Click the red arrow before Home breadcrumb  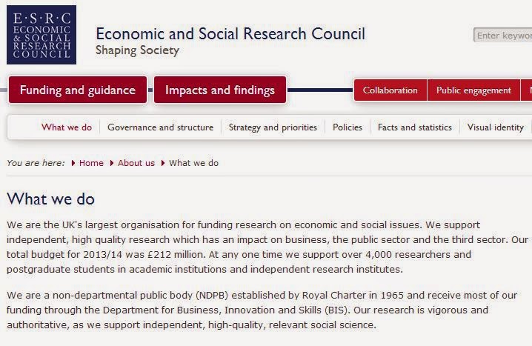click(73, 163)
